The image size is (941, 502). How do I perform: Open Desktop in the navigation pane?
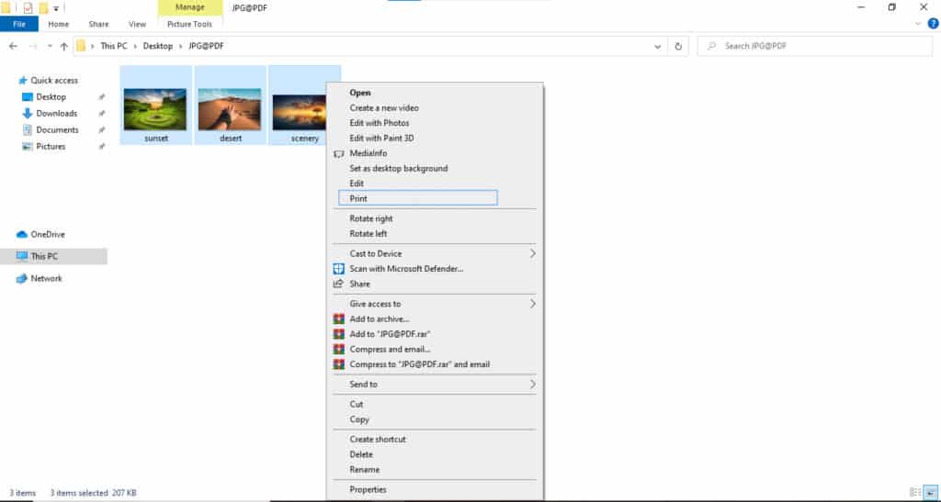coord(44,97)
